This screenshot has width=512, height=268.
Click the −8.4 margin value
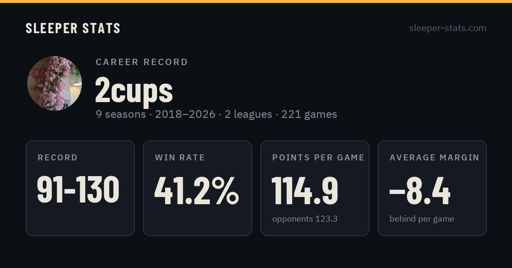(420, 190)
